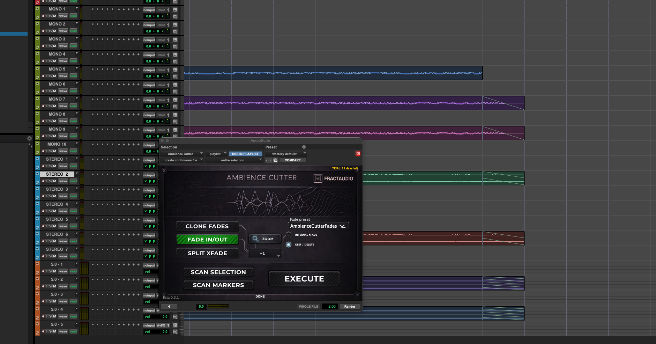Record-enable the STEREO 4 track
Screen dimensions: 656x344
(43, 211)
